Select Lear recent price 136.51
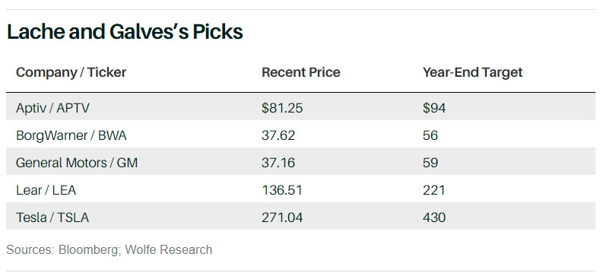Viewport: 600px width, 276px height. [281, 190]
